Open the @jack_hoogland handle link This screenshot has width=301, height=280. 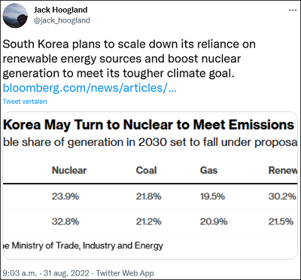click(x=62, y=20)
